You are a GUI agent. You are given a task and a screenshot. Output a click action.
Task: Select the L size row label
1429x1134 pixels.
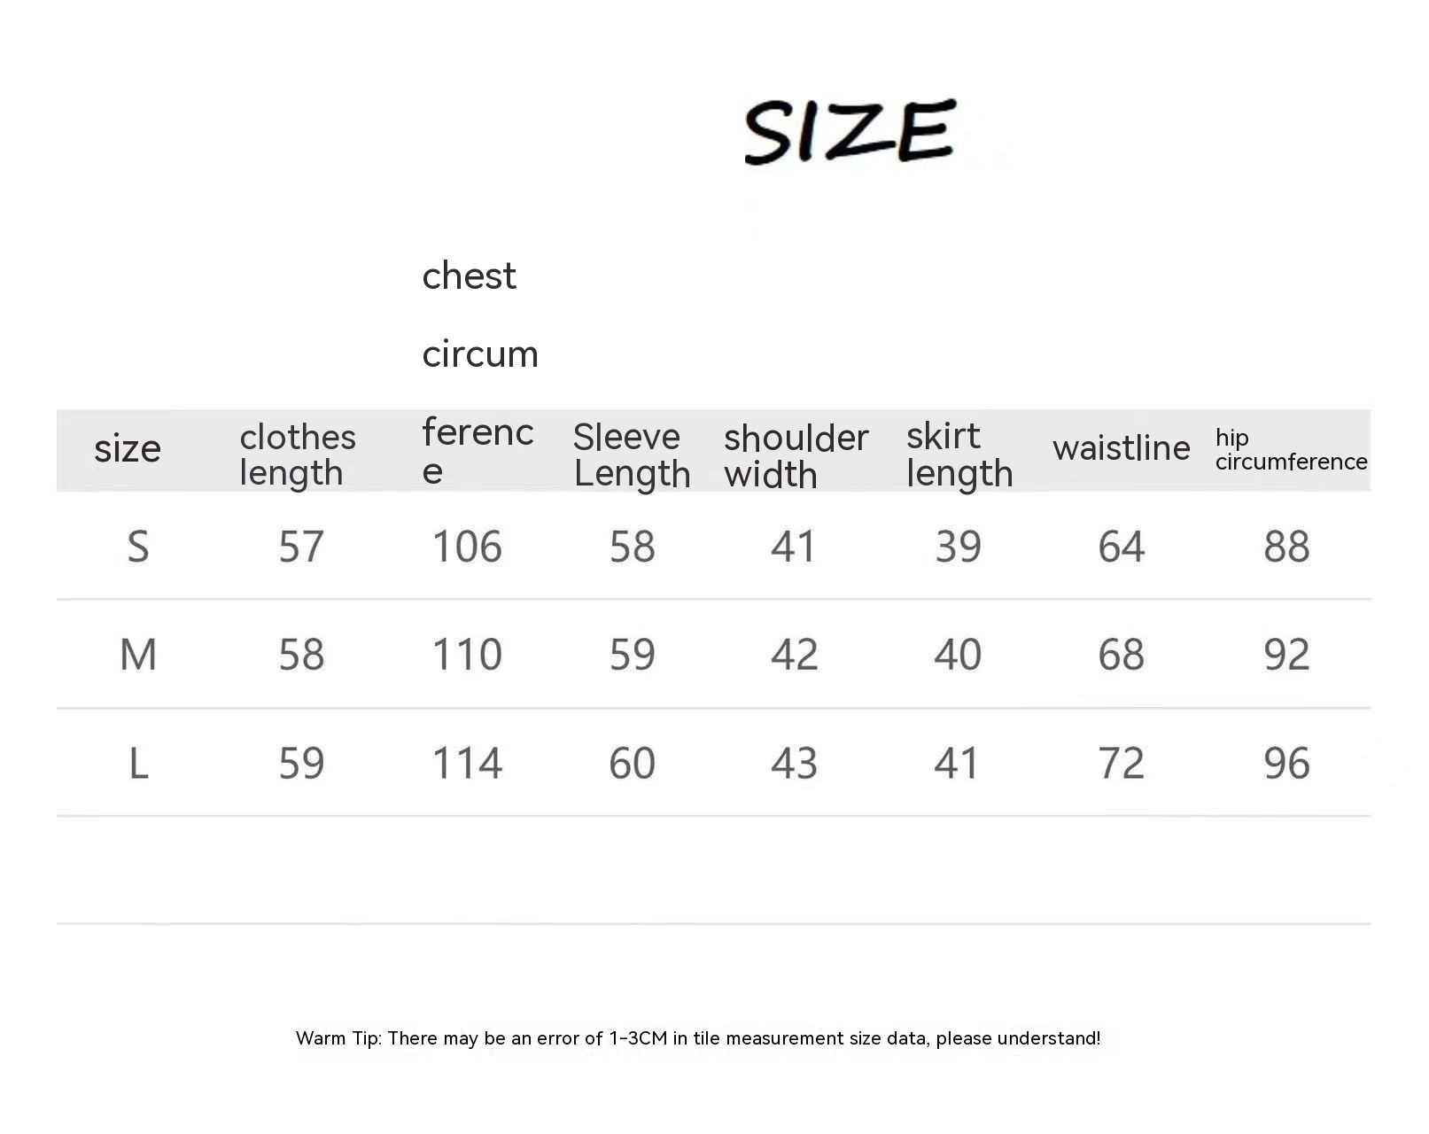pyautogui.click(x=138, y=763)
